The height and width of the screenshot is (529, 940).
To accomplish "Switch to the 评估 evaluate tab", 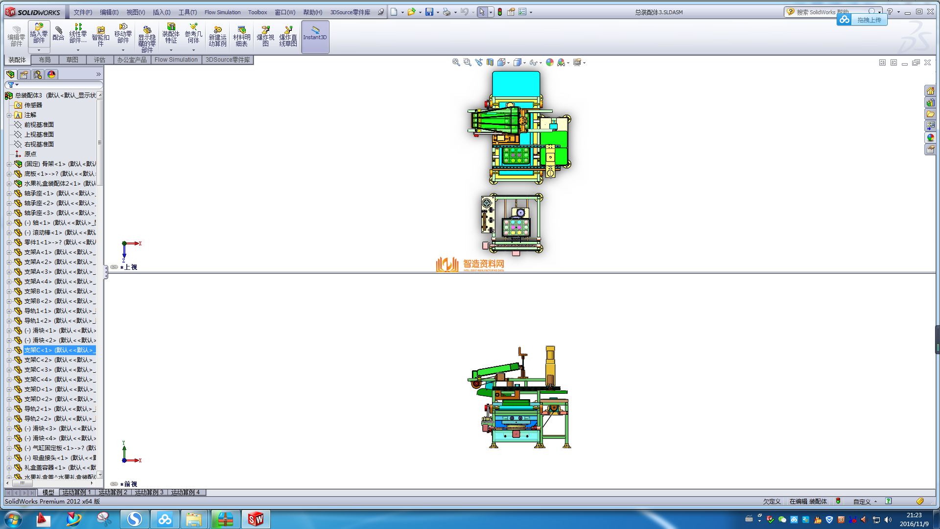I will click(99, 60).
